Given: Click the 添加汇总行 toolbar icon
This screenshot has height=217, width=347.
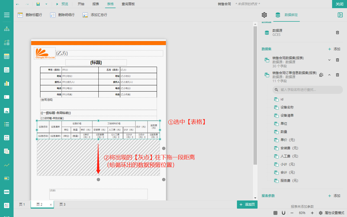Looking at the screenshot, I should (x=85, y=15).
